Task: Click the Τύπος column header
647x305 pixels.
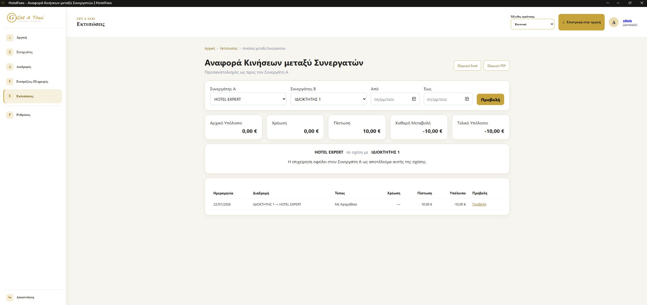Action: pos(340,193)
